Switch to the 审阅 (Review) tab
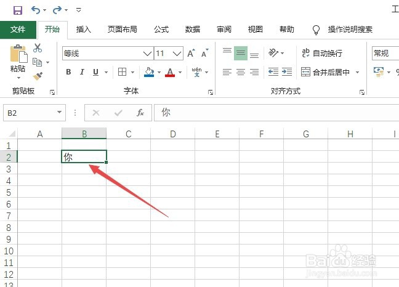The height and width of the screenshot is (287, 399). (x=224, y=30)
